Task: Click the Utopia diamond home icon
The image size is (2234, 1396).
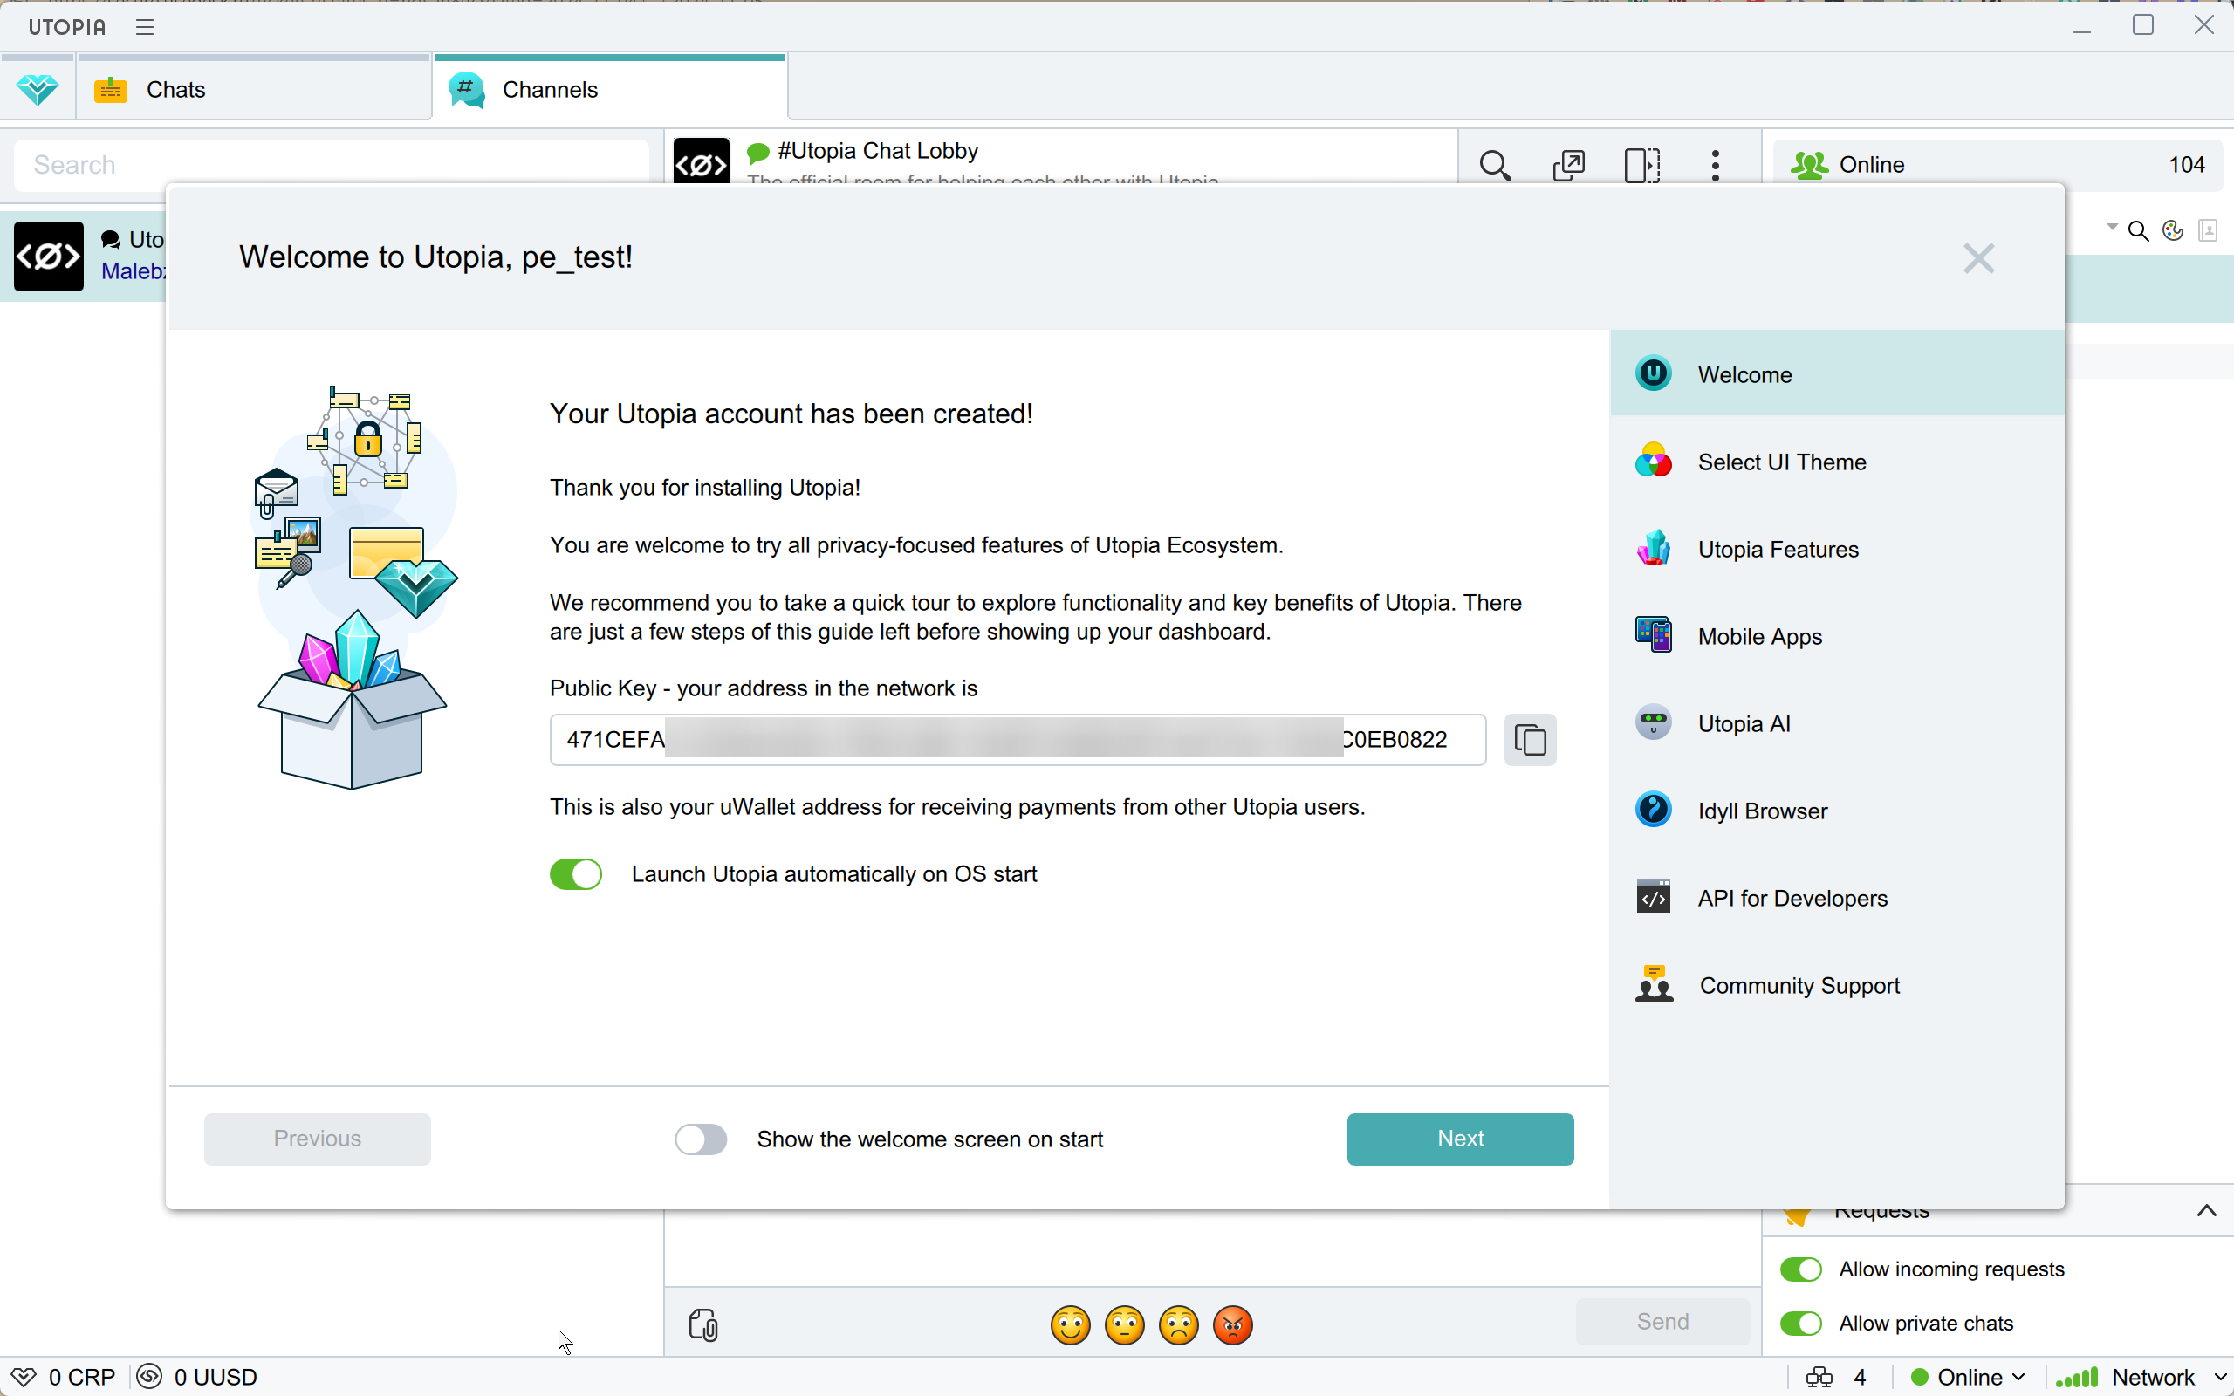Action: click(x=37, y=90)
